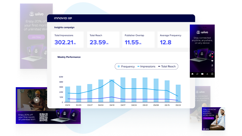Tap the profile icon in mobile ad
Screen dimensions: 242x136
212,74
